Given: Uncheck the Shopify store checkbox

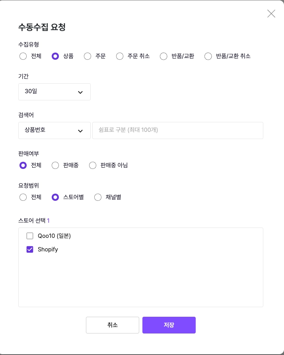Looking at the screenshot, I should [30, 249].
